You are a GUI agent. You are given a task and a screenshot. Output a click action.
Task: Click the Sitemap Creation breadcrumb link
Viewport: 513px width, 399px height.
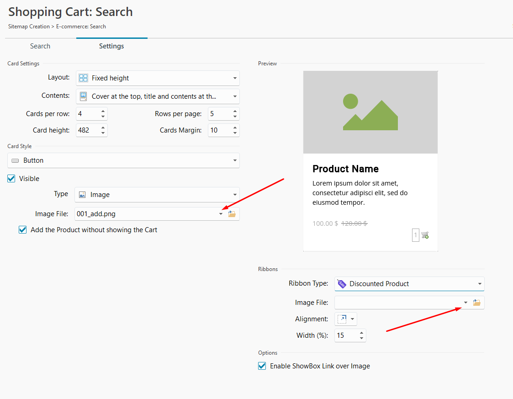(29, 27)
